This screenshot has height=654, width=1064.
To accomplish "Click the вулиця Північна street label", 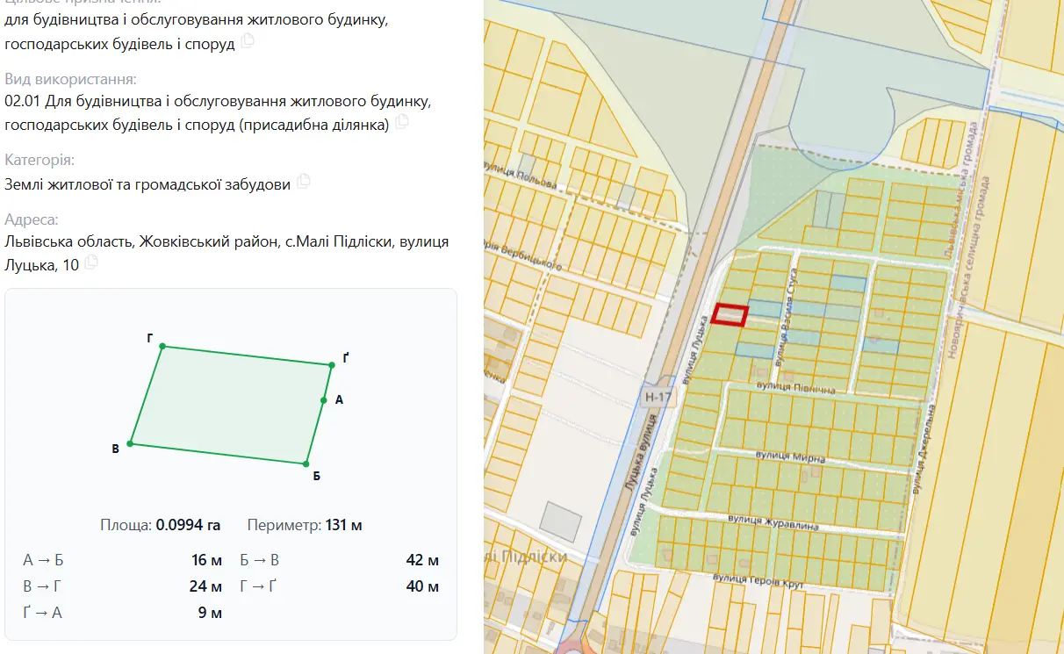I will pyautogui.click(x=790, y=386).
